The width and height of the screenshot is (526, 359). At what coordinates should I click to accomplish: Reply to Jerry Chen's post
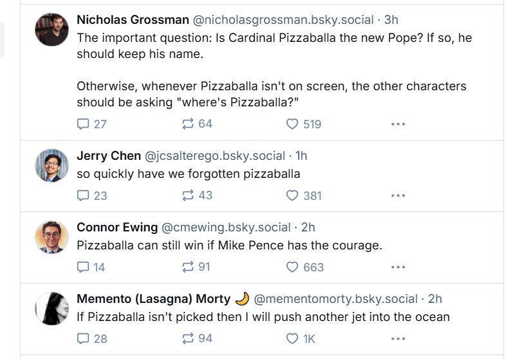pyautogui.click(x=83, y=195)
